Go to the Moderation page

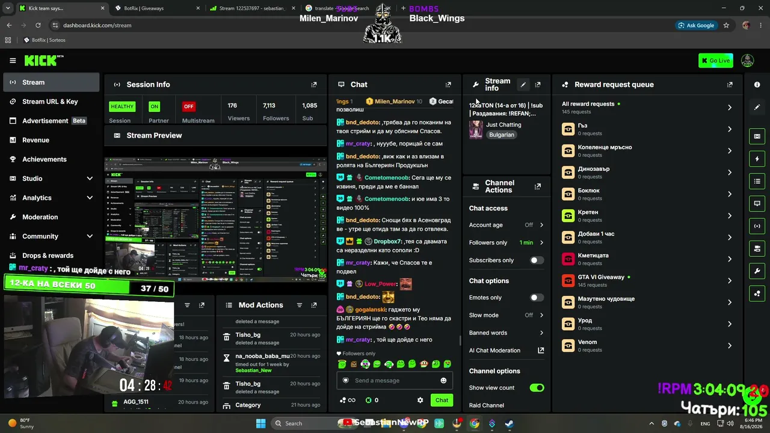[51, 217]
